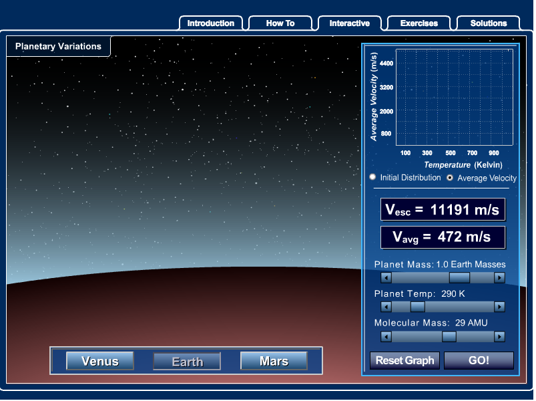Decrease Planet Temp using the left arrow
This screenshot has width=536, height=401.
(386, 307)
